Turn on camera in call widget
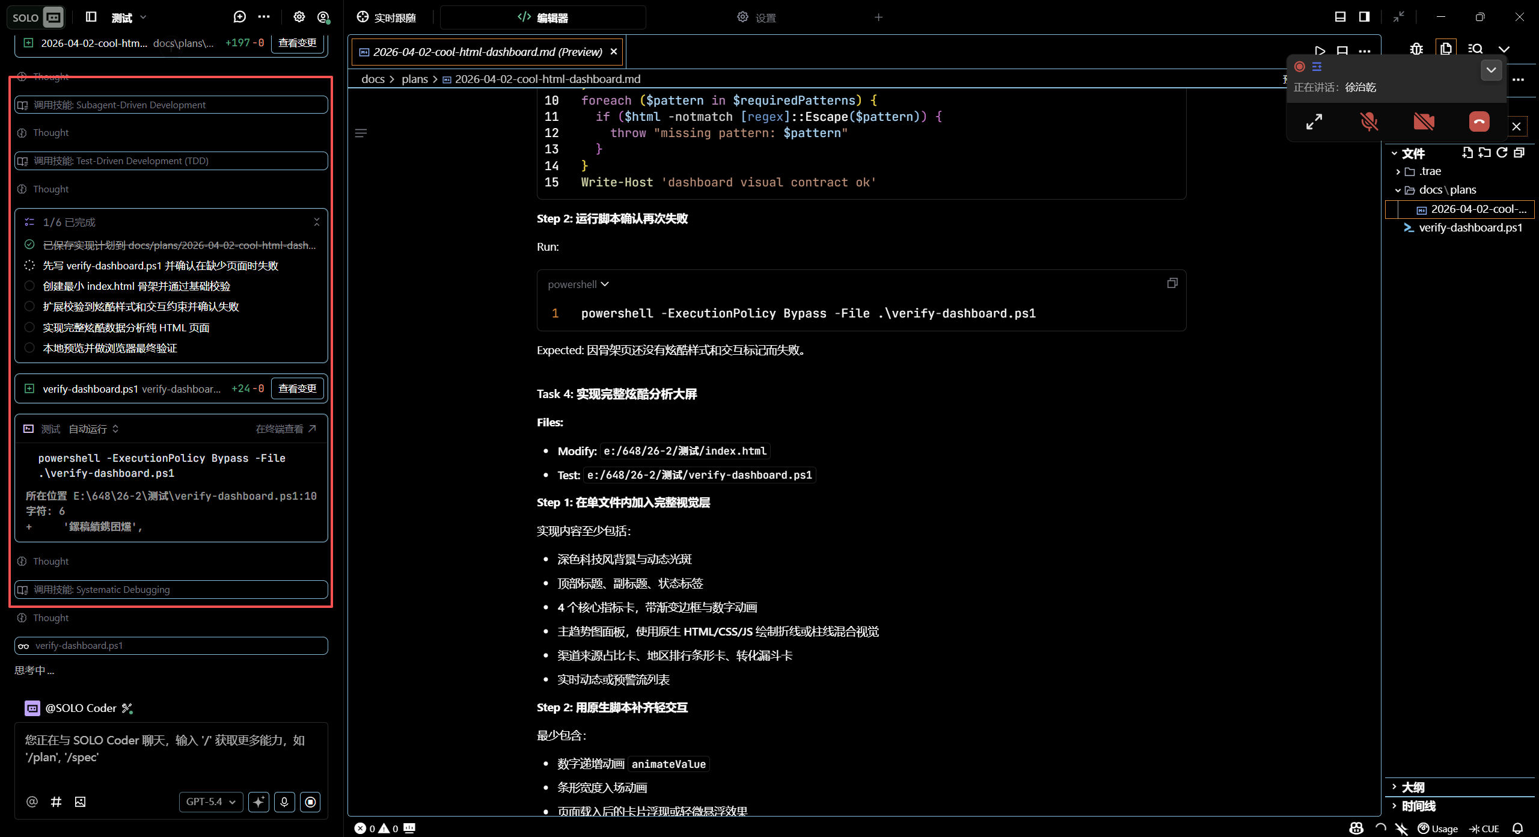 [1424, 121]
